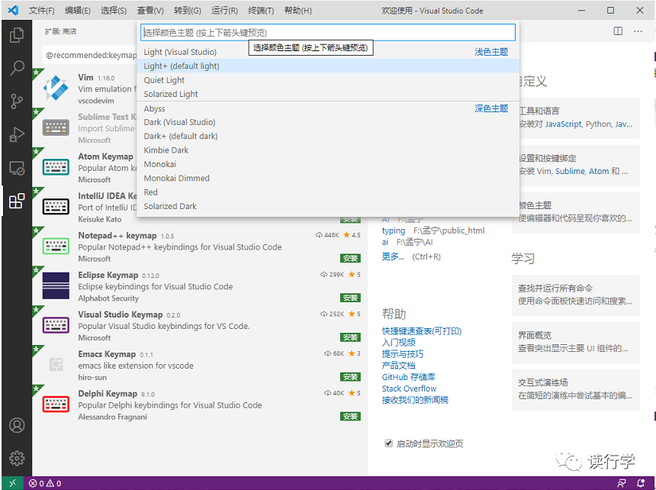Select Dark (Visual Studio) theme

(328, 122)
